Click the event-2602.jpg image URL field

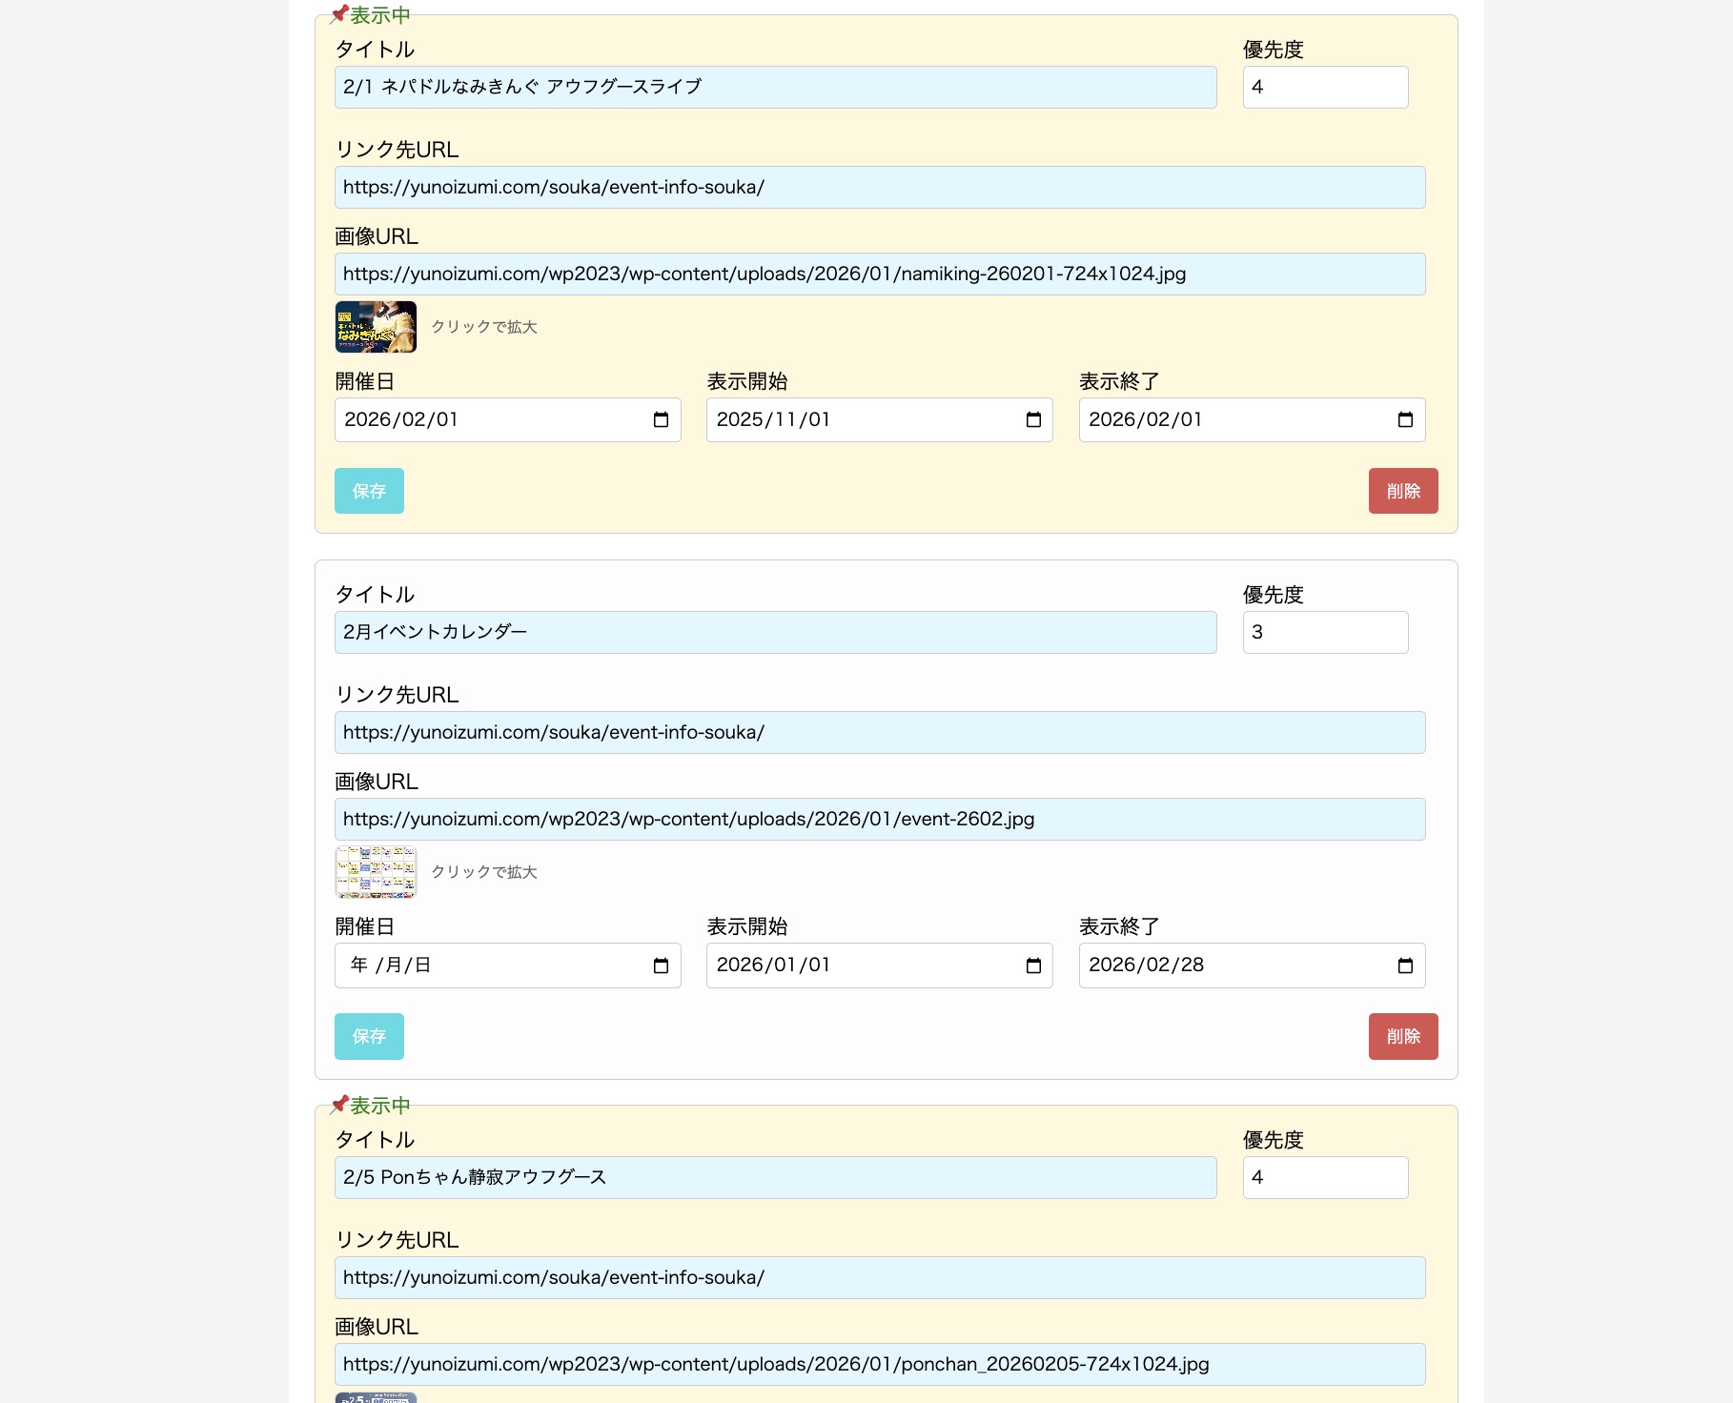tap(879, 819)
